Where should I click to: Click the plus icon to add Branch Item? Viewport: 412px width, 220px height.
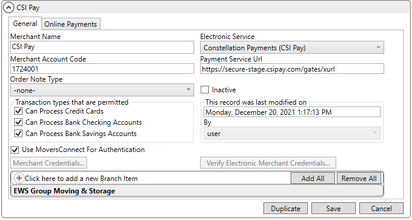click(x=19, y=178)
